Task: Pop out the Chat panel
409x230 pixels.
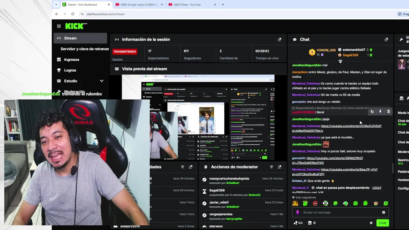Action: click(x=386, y=40)
